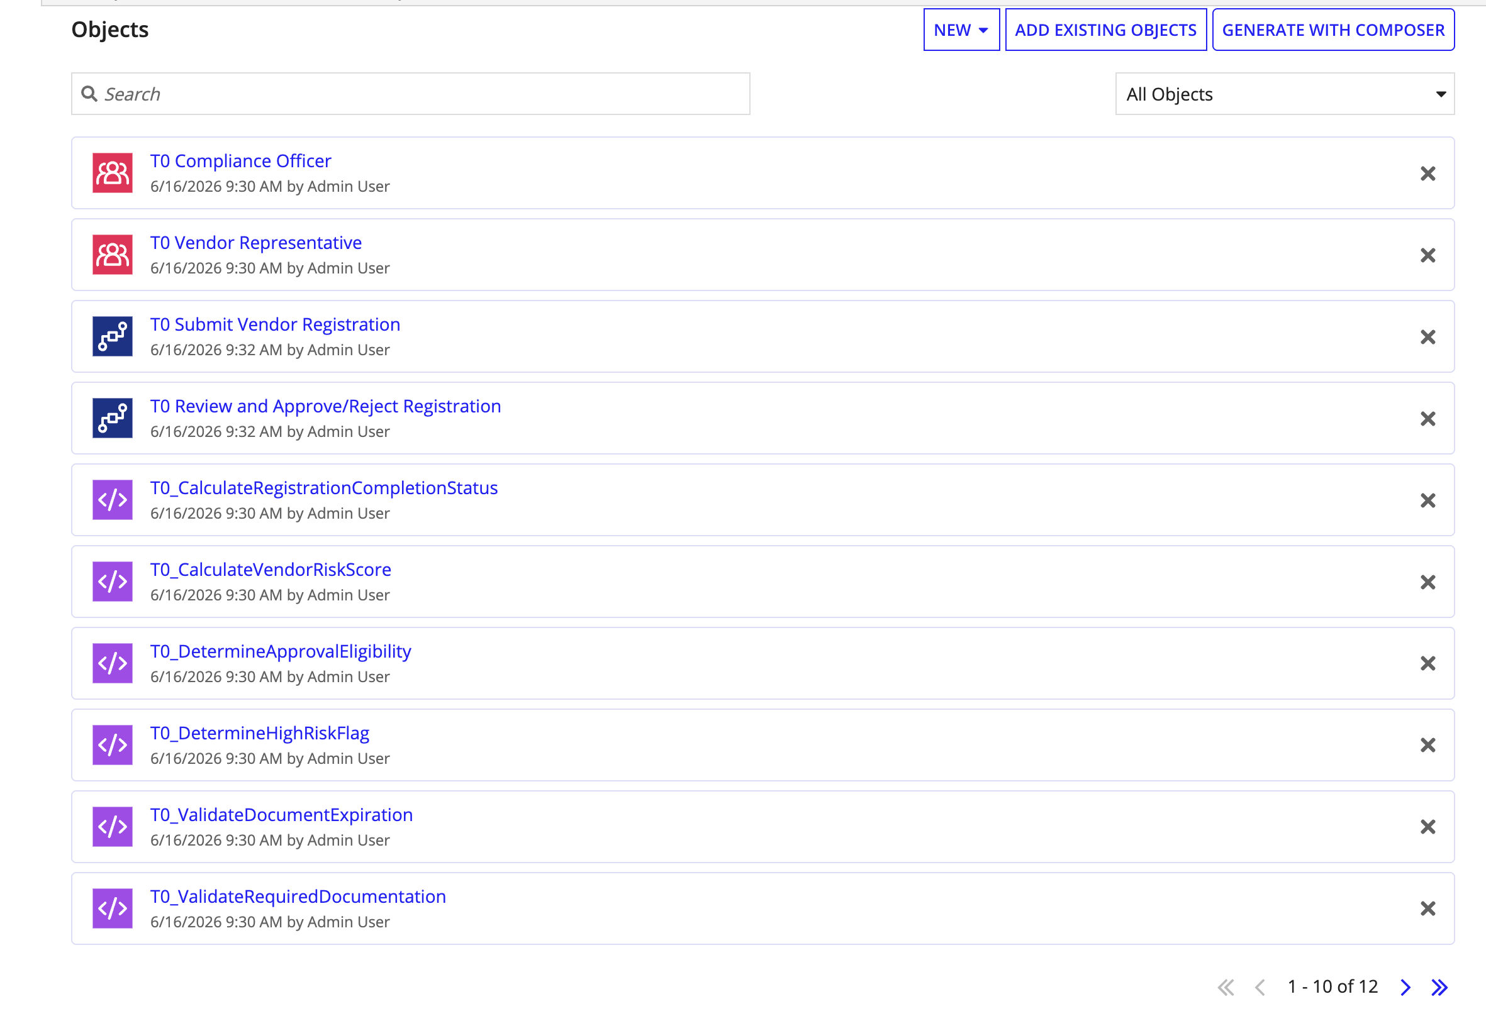Open T0 Compliance Officer link

240,160
